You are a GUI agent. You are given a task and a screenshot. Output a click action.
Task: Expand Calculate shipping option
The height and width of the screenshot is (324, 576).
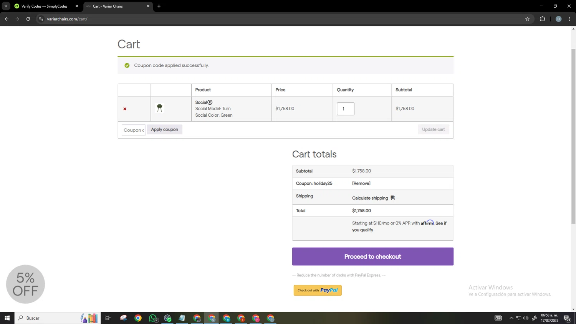pyautogui.click(x=370, y=198)
